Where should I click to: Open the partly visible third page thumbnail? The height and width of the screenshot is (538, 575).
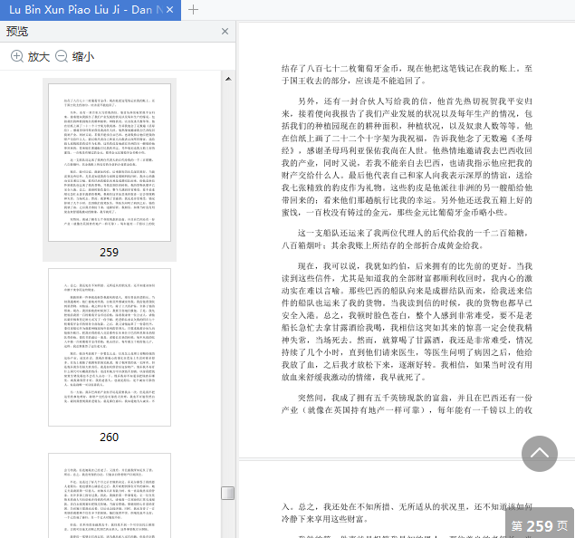[110, 495]
